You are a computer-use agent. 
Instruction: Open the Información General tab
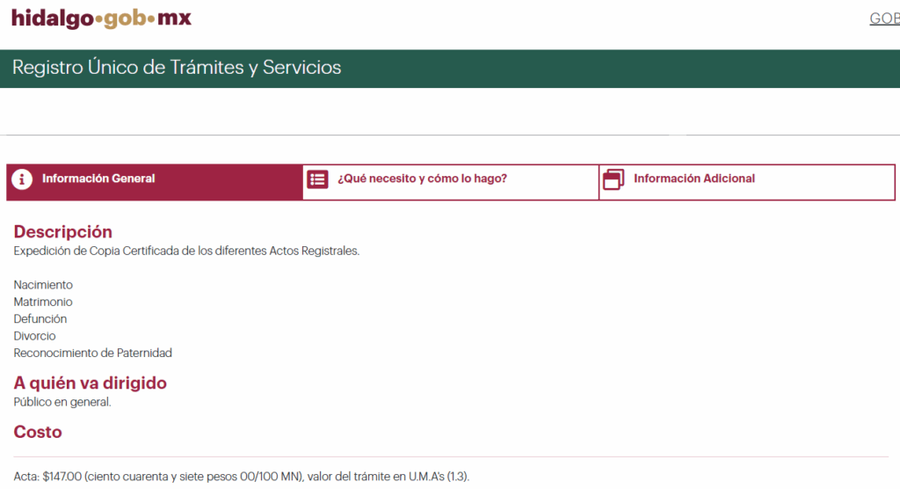pos(155,182)
